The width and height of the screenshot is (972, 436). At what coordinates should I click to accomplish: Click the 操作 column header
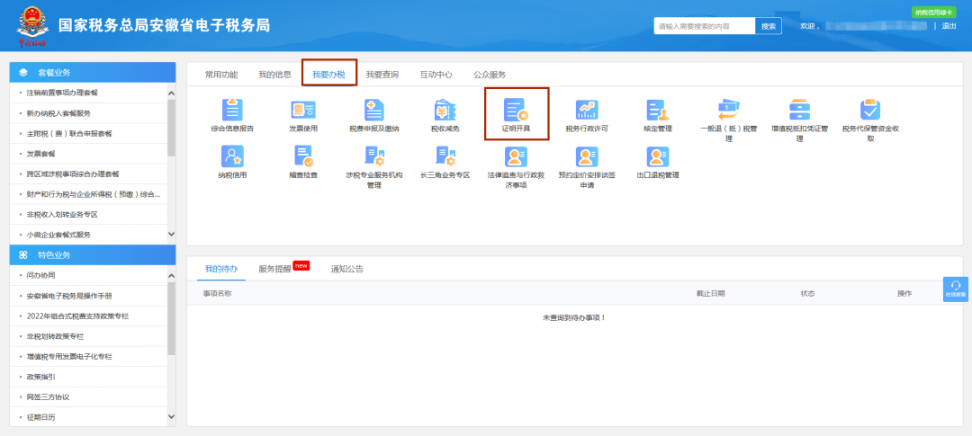coord(904,293)
